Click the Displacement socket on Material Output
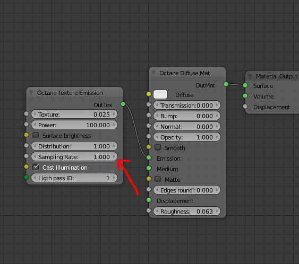The height and width of the screenshot is (264, 299). [245, 107]
